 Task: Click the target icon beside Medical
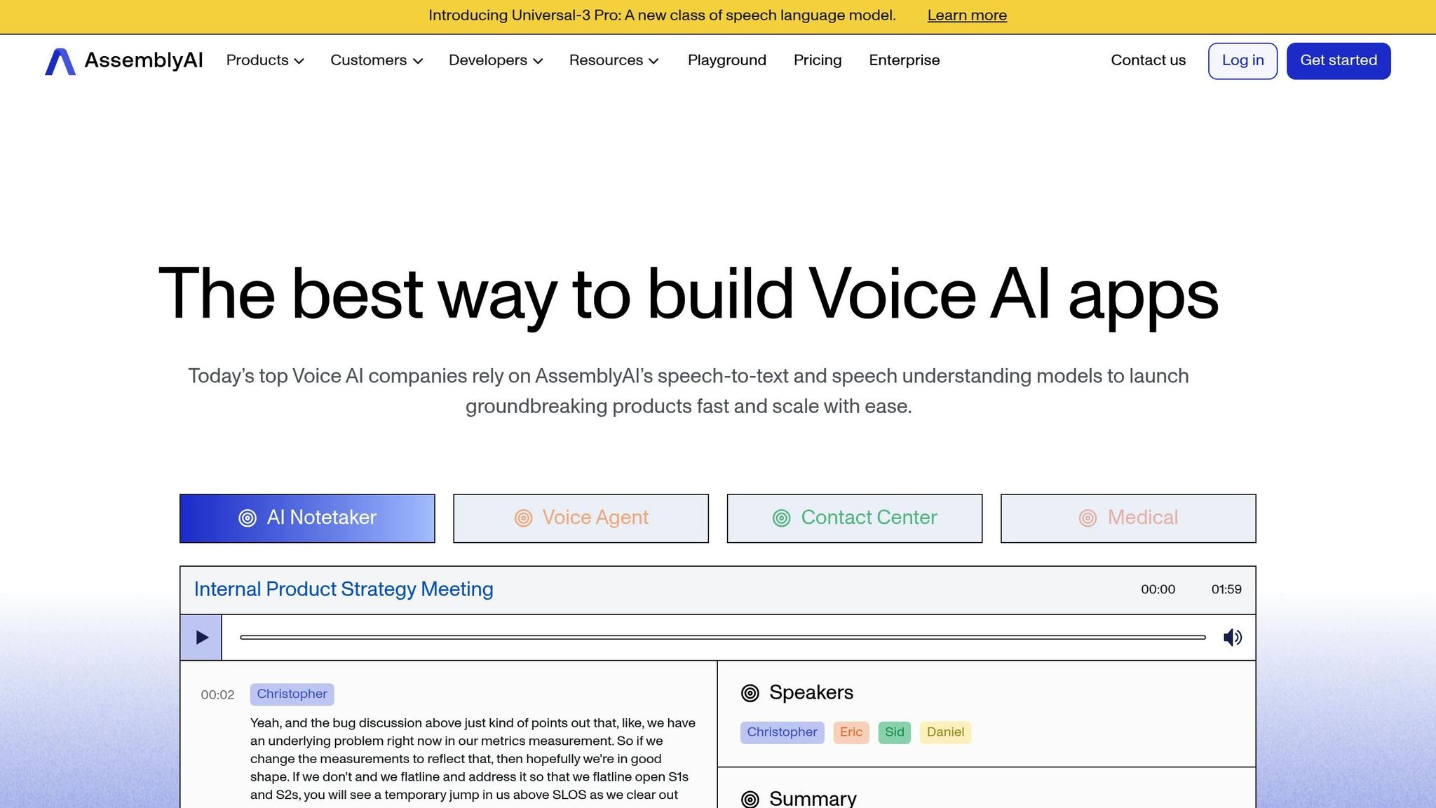pyautogui.click(x=1088, y=518)
